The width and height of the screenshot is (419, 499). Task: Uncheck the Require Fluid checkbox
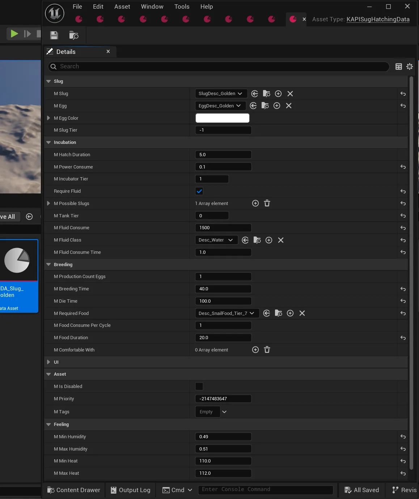pyautogui.click(x=199, y=191)
